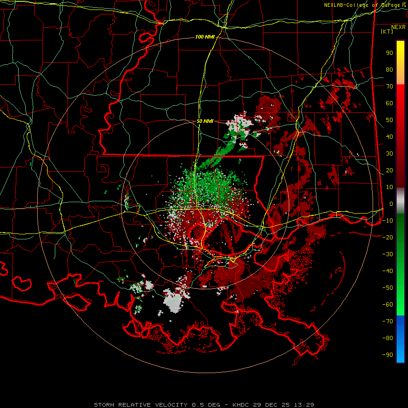Viewport: 408px width, 408px height.
Task: Click the -30 value on the velocity scale
Action: (x=388, y=254)
